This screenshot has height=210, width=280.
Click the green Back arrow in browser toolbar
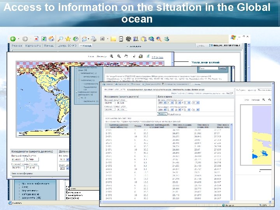tap(13, 39)
